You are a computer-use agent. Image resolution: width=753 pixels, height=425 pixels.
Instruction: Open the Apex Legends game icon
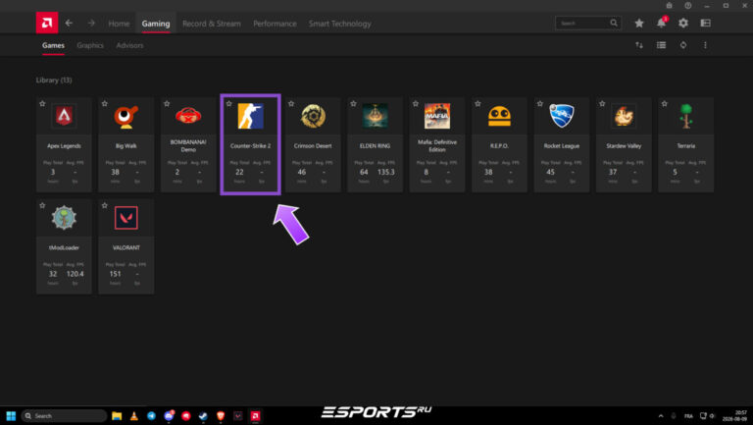64,116
